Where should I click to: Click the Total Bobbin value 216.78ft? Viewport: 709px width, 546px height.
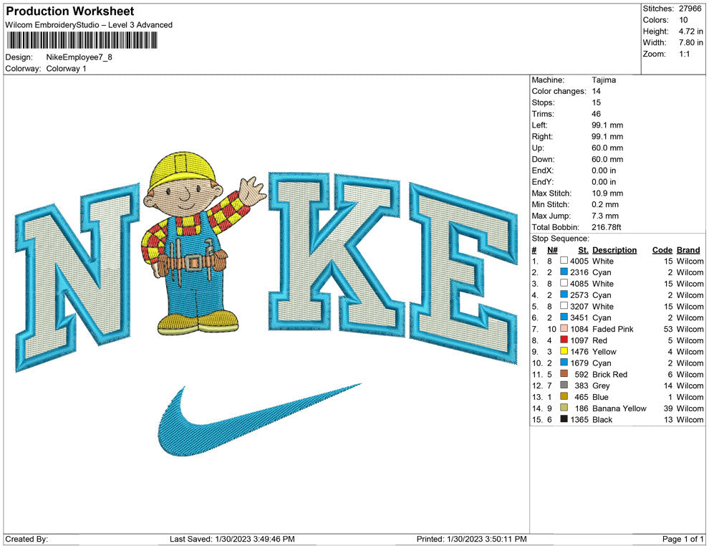point(607,227)
